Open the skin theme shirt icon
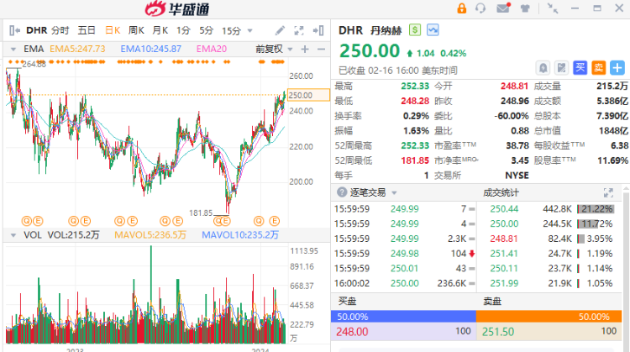Image resolution: width=630 pixels, height=352 pixels. (525, 8)
